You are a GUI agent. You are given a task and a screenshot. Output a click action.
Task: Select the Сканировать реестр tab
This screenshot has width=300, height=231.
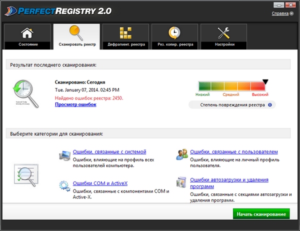click(76, 36)
